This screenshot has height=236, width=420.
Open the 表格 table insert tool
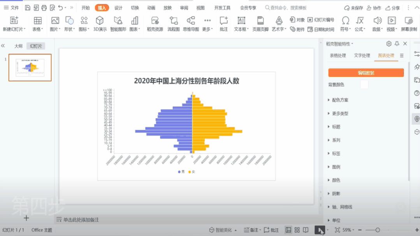(x=37, y=21)
